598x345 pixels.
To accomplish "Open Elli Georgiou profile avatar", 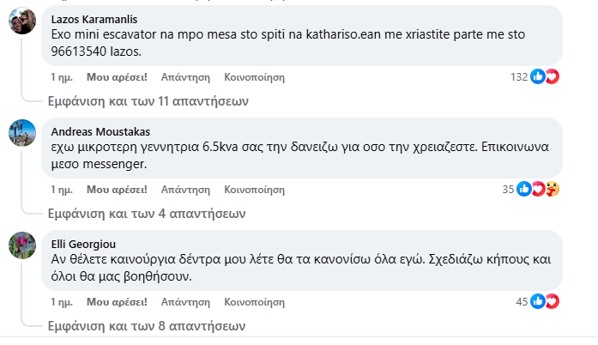I will click(22, 245).
